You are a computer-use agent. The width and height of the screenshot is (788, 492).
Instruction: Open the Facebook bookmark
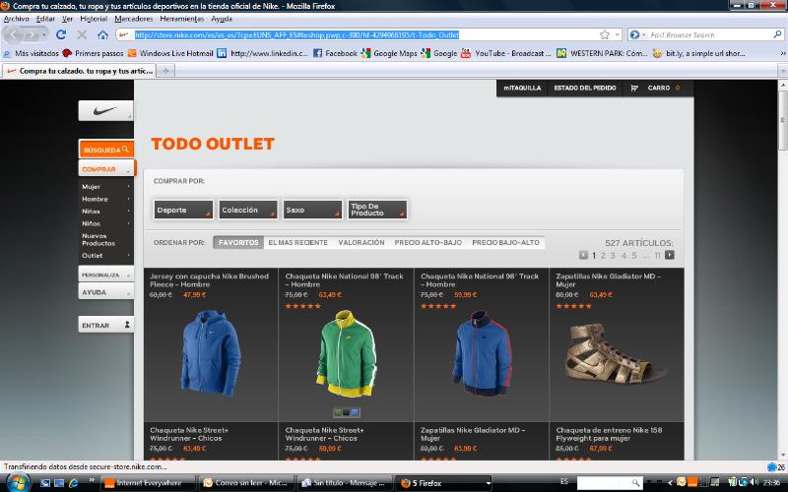(x=335, y=53)
